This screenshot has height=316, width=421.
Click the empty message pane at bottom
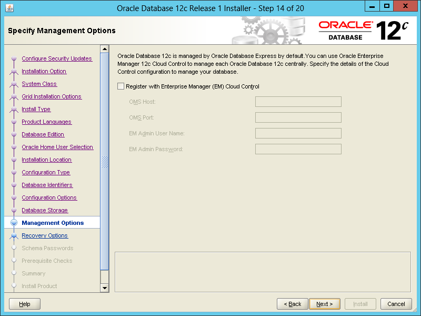pos(263,272)
